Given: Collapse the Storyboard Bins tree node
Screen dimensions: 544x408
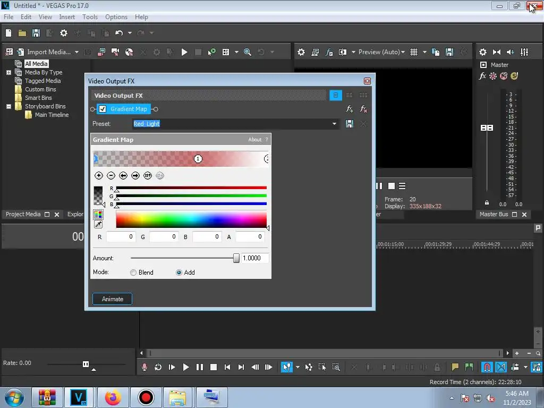Looking at the screenshot, I should coord(8,106).
